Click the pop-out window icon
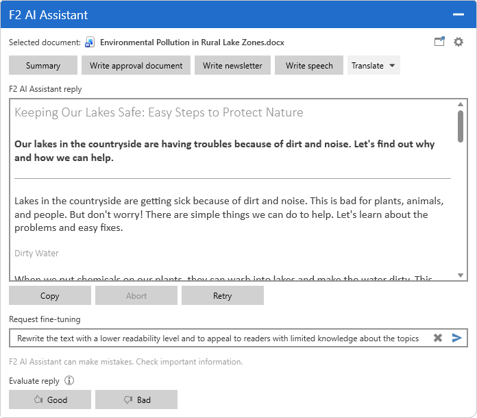 coord(439,41)
